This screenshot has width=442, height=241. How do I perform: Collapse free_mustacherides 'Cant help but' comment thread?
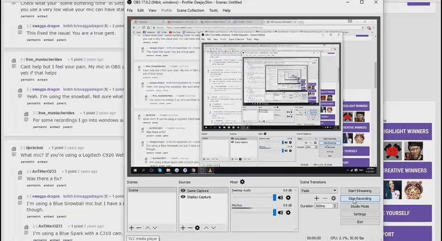click(23, 60)
